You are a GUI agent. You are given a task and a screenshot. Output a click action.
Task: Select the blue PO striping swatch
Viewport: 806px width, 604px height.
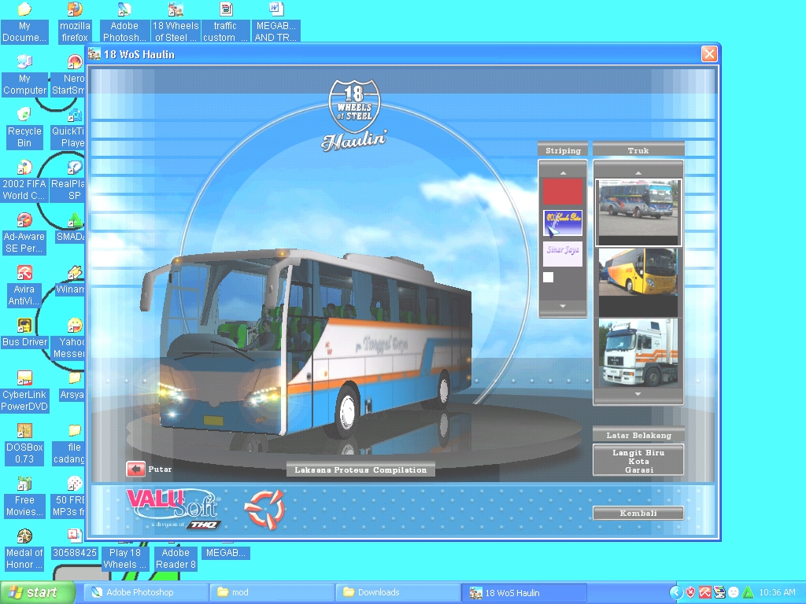click(563, 223)
